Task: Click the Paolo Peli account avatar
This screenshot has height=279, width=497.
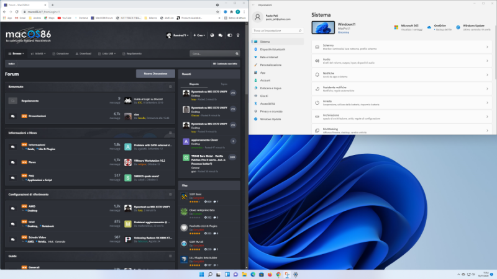Action: click(x=258, y=17)
